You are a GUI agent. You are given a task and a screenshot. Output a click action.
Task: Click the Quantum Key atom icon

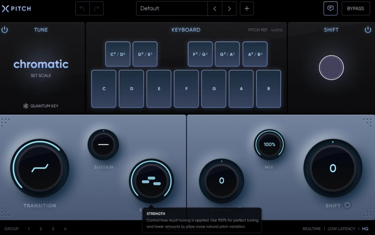tap(26, 106)
